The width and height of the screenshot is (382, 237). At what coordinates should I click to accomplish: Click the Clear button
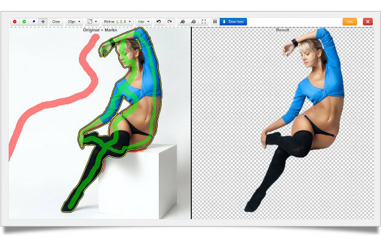(x=56, y=21)
